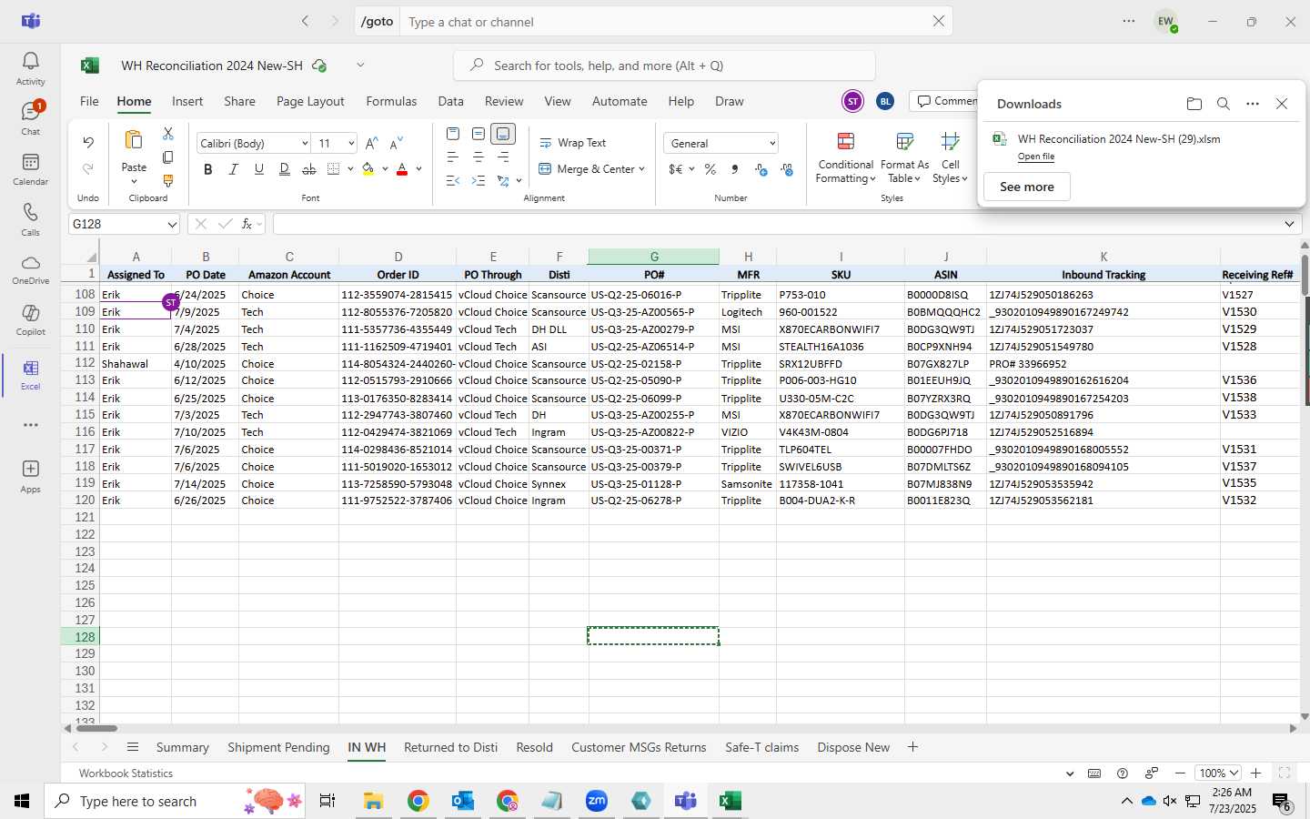Switch to the Summary sheet tab
The height and width of the screenshot is (819, 1310).
[x=182, y=747]
